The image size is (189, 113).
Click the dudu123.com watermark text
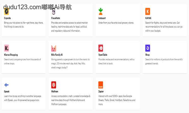coord(37,7)
